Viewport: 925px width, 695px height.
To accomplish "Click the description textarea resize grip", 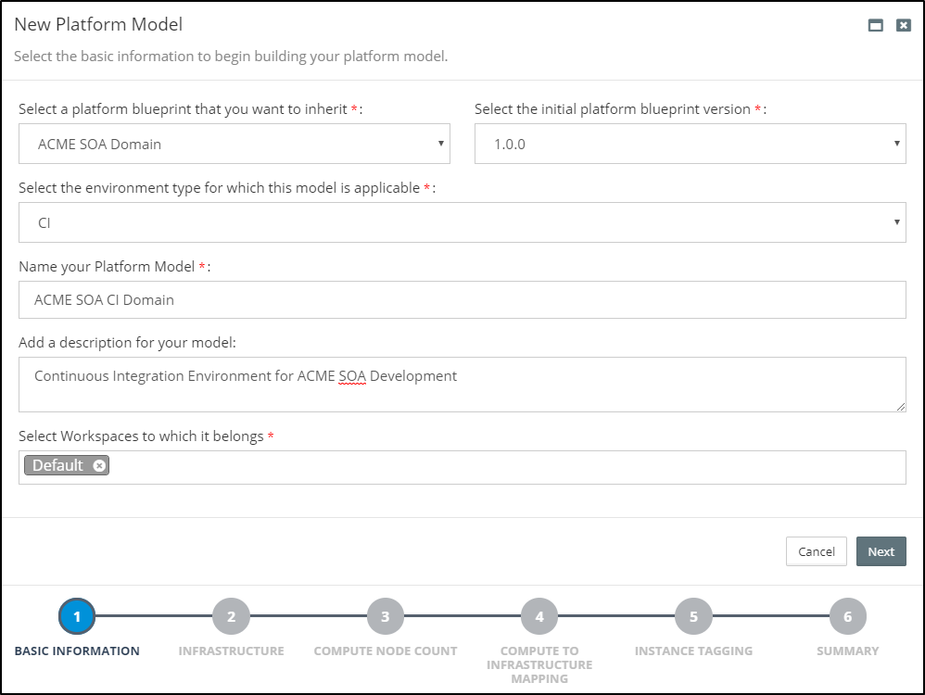I will (900, 405).
